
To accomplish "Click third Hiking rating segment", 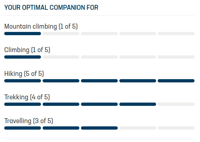I will coord(100,81).
